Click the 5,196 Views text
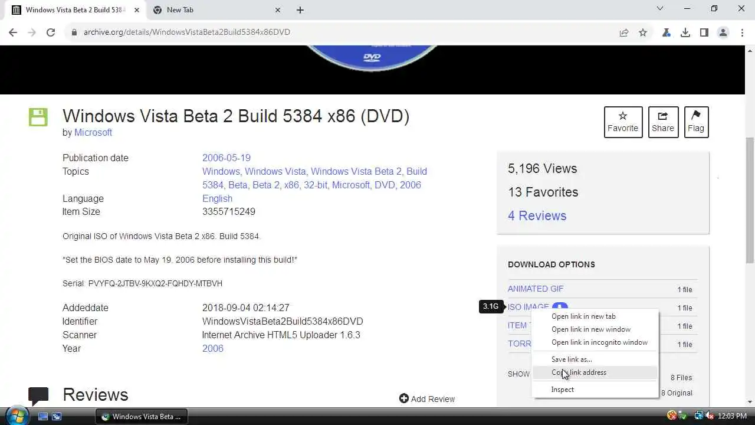The width and height of the screenshot is (755, 425). [x=542, y=168]
